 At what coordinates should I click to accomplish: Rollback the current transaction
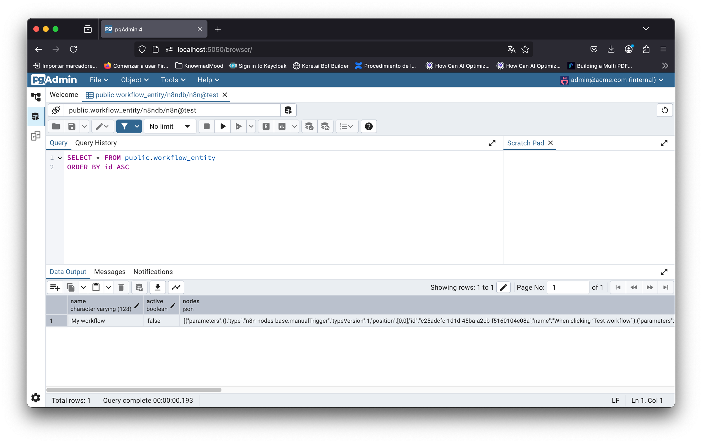[326, 126]
